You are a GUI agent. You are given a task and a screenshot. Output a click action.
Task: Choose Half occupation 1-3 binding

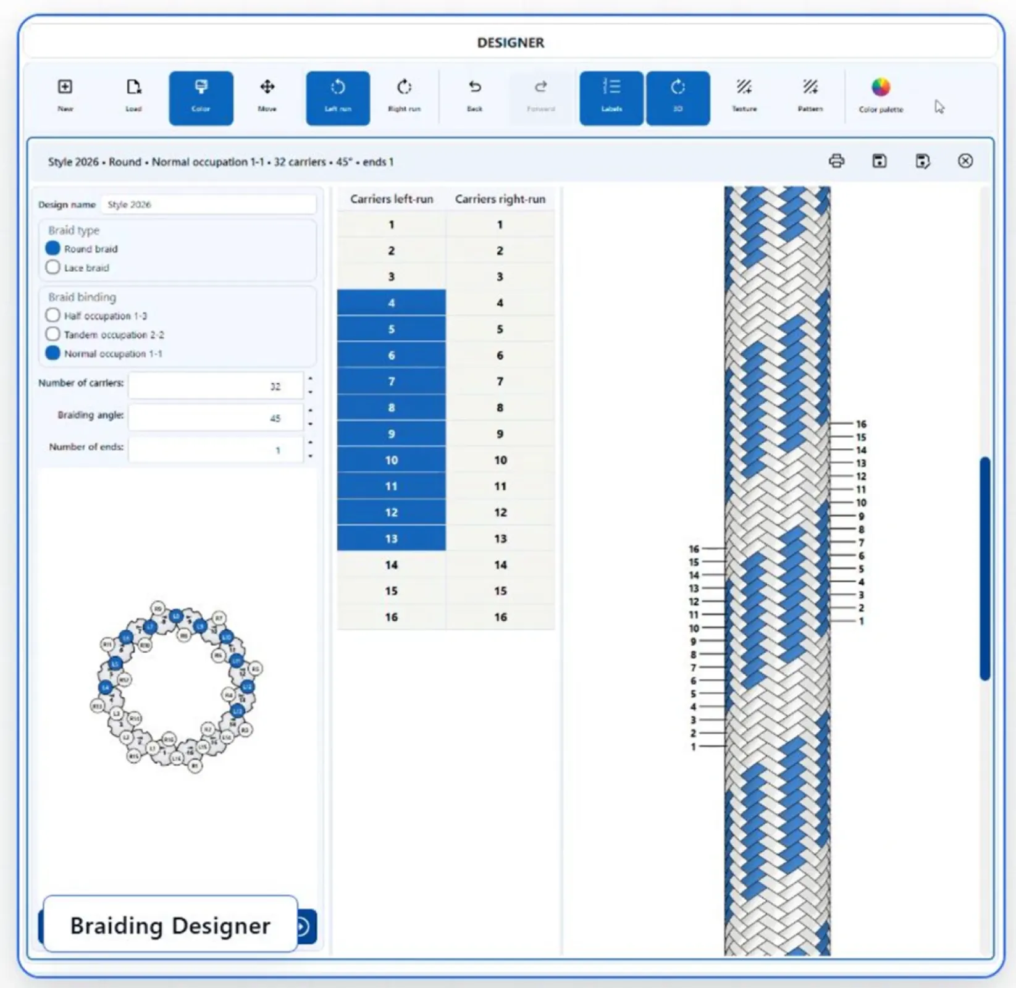click(53, 316)
